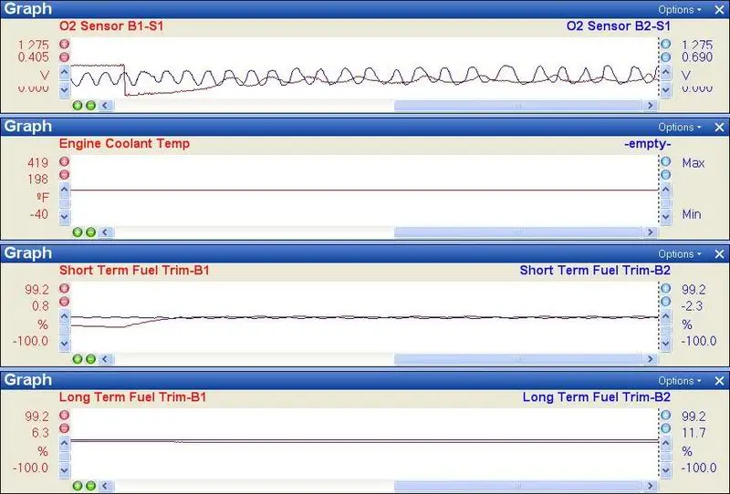Click green plus zoom icon in Long Term Trim graph
The image size is (730, 494).
(78, 486)
